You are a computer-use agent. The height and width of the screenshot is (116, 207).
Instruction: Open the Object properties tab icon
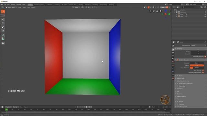[x=173, y=65]
